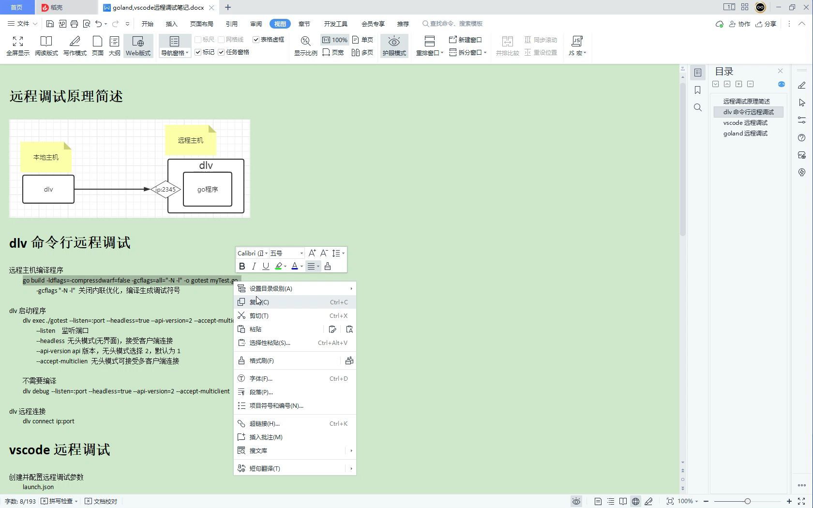Expand highlight color dropdown arrow

click(x=285, y=267)
